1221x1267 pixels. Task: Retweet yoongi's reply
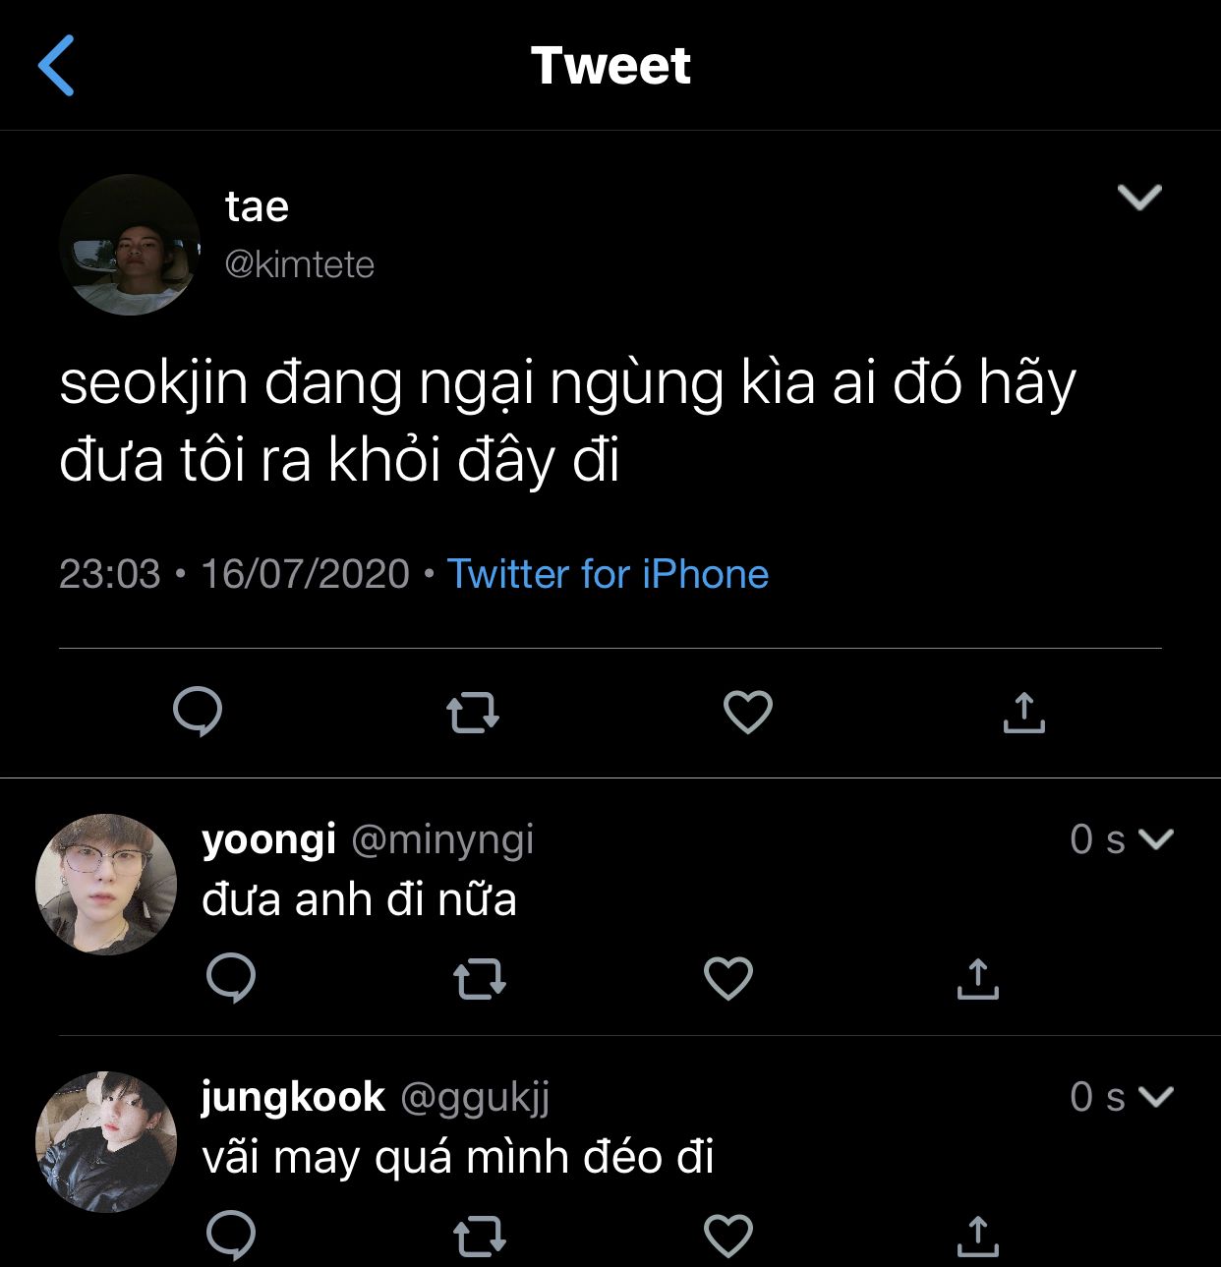(480, 979)
